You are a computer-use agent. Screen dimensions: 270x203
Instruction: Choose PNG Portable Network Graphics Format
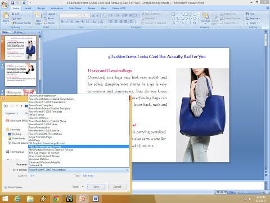coord(79,149)
